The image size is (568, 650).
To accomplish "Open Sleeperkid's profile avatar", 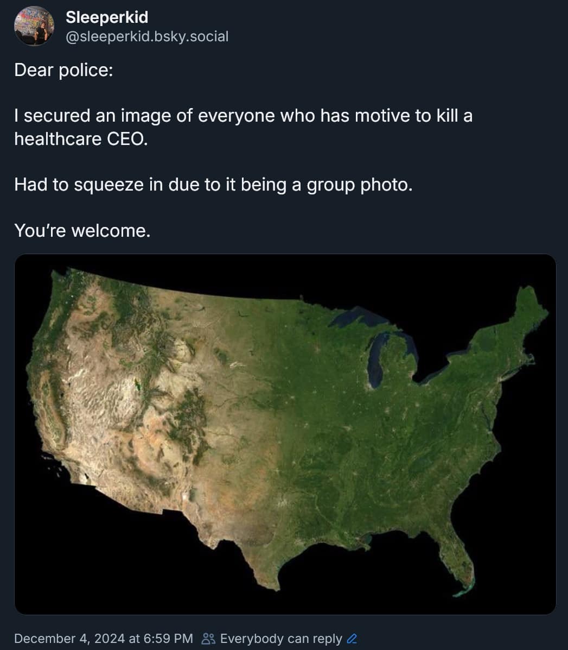I will coord(34,26).
